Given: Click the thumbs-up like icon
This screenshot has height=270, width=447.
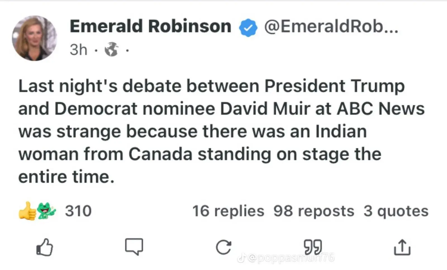Looking at the screenshot, I should click(45, 247).
